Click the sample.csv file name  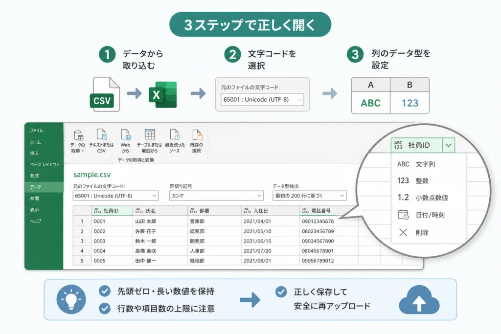tap(92, 175)
